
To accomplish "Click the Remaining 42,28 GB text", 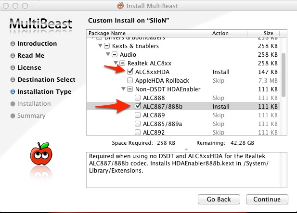I will pyautogui.click(x=225, y=143).
